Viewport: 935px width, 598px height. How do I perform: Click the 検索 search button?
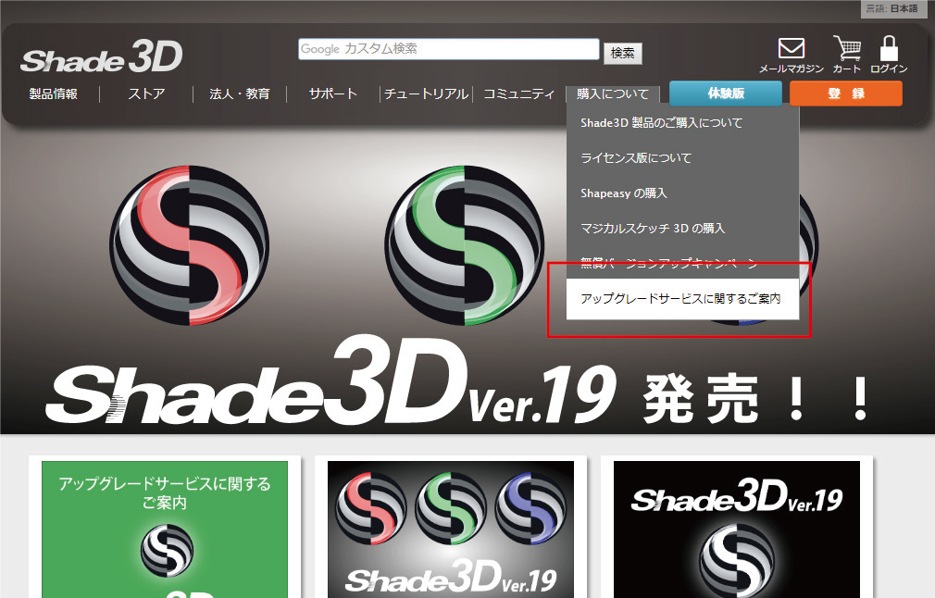tap(622, 53)
